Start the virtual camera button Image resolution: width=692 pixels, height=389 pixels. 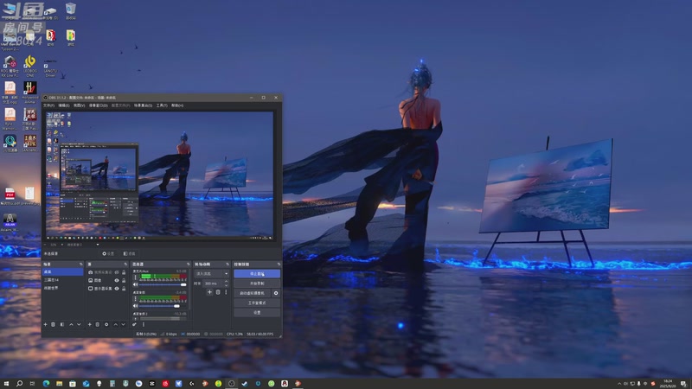[252, 293]
